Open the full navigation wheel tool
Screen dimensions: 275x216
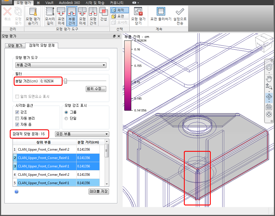[x=269, y=67]
